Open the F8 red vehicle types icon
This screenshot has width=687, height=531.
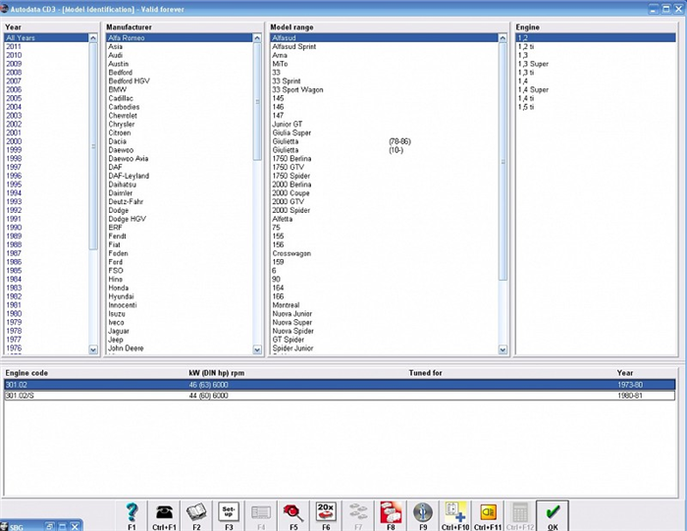coord(391,515)
